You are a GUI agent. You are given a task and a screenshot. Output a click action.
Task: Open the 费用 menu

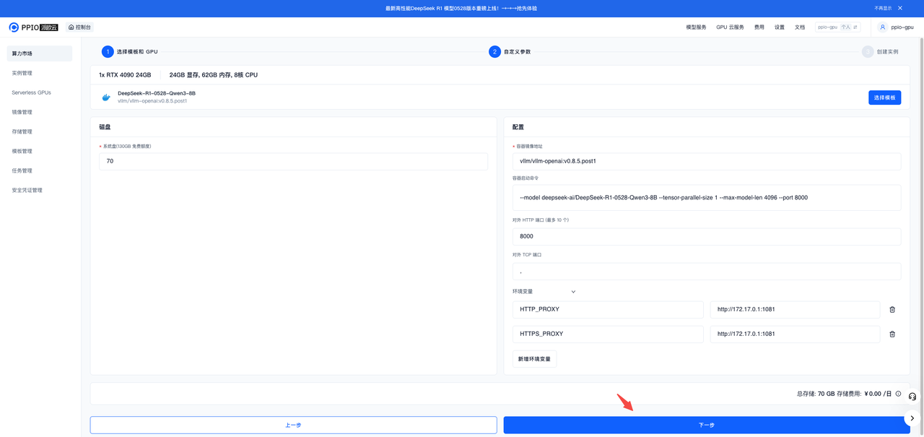coord(759,27)
